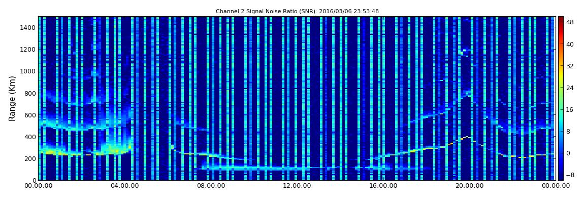This screenshot has width=584, height=206.
Task: Click the SNR colorbar gradient strip
Action: tap(561, 98)
